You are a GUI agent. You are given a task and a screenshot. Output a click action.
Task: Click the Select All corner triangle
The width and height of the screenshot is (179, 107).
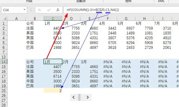(x=5, y=18)
